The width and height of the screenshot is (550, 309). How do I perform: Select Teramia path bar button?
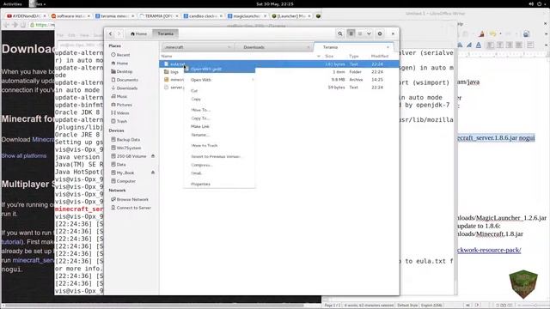point(166,33)
